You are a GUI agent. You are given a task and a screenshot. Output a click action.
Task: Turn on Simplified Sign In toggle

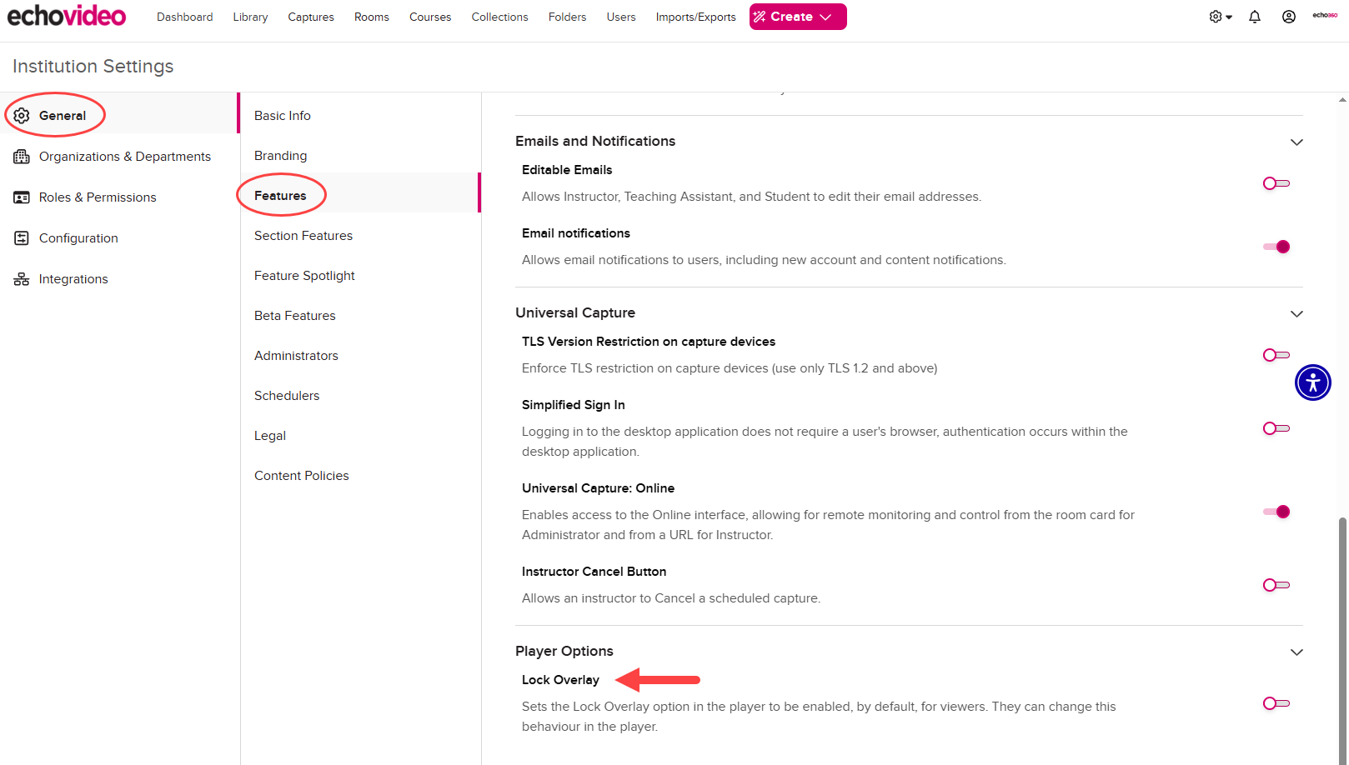(1276, 428)
